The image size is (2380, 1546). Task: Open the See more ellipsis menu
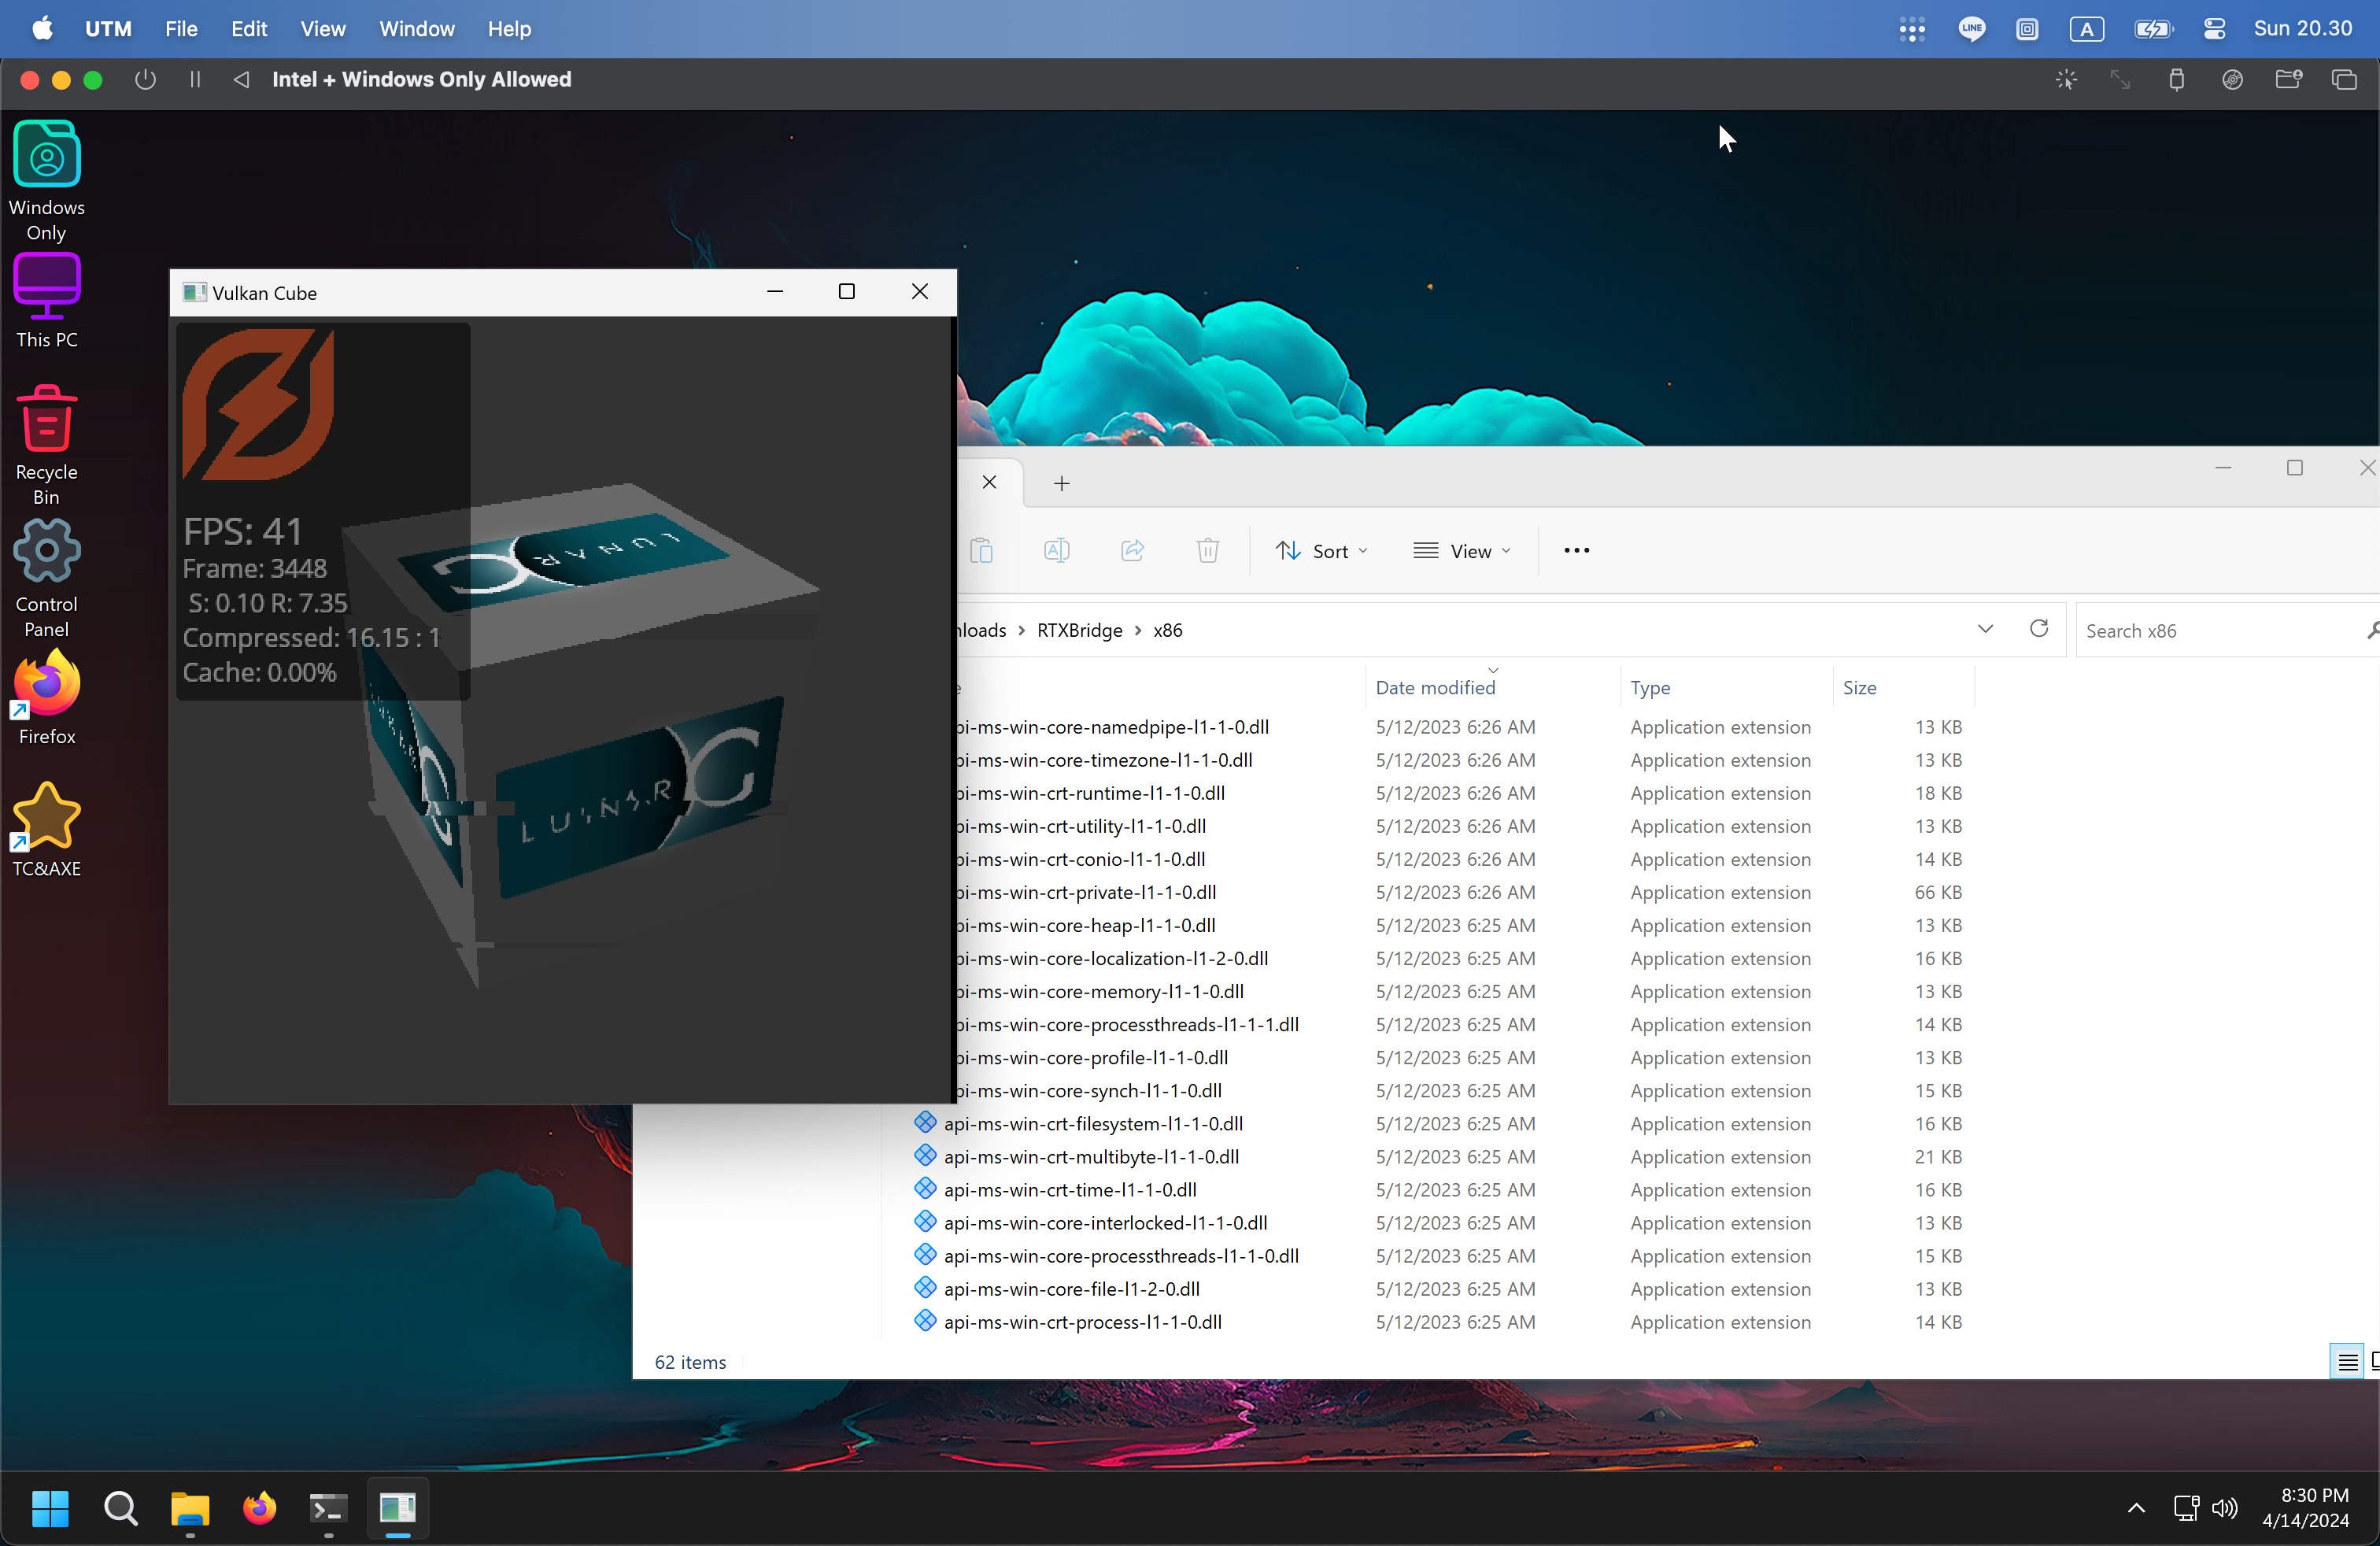coord(1576,550)
